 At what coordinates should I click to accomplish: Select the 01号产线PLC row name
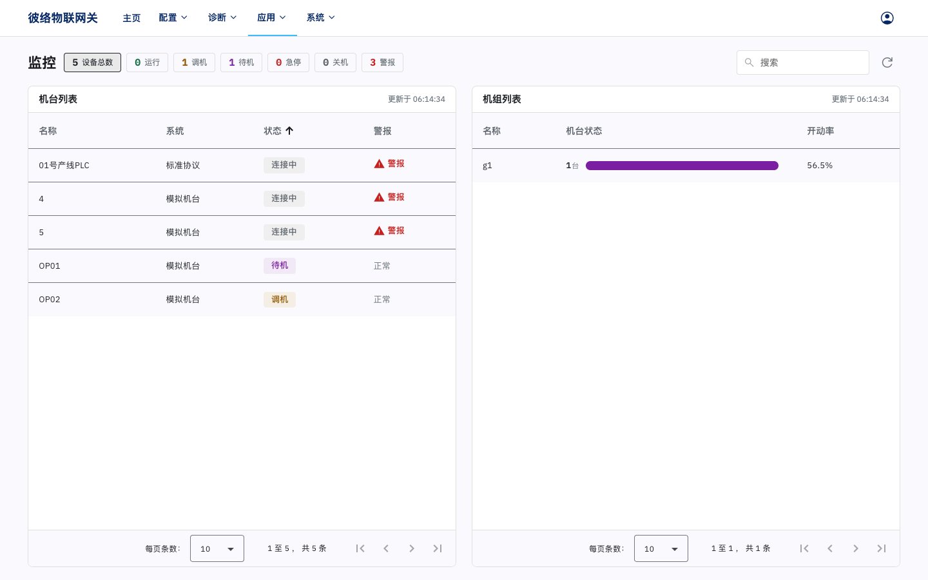pyautogui.click(x=64, y=166)
